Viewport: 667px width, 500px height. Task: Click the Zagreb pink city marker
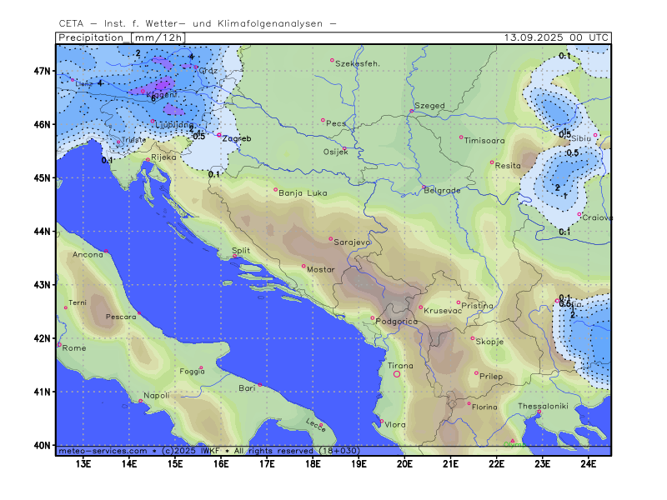(219, 135)
